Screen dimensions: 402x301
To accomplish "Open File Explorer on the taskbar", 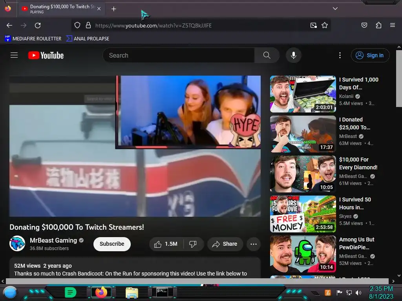I will point(132,292).
